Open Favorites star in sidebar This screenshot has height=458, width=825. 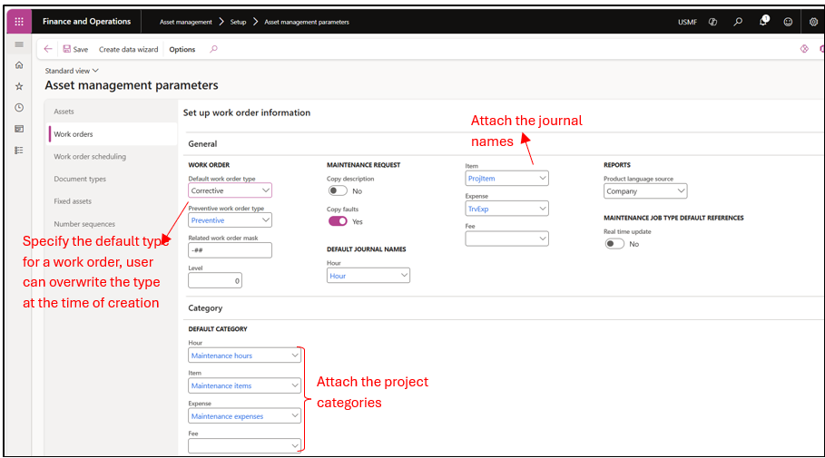pos(19,86)
